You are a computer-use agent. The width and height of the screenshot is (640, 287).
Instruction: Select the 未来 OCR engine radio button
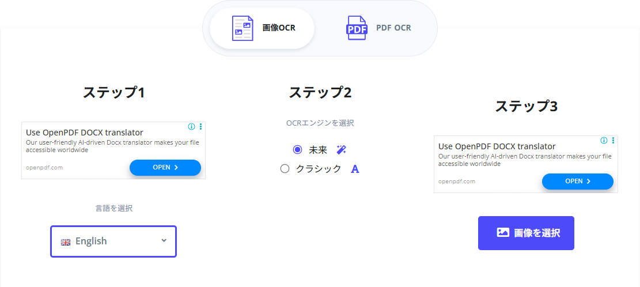point(297,150)
